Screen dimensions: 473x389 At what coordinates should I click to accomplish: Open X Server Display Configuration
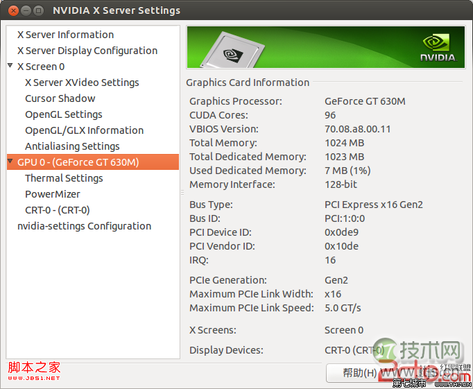pos(87,51)
